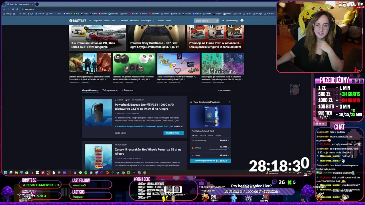365x205 pixels.
Task: Open the Łowcy Gier site logo
Action: coord(78,20)
